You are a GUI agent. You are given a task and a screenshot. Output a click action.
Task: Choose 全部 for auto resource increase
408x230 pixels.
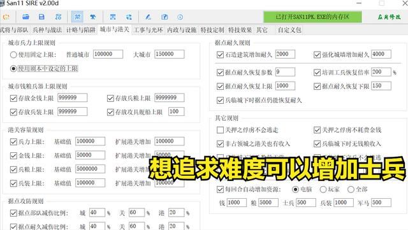click(351, 189)
